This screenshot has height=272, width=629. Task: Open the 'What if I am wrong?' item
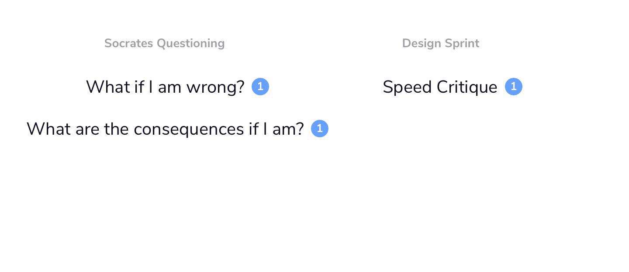[165, 87]
